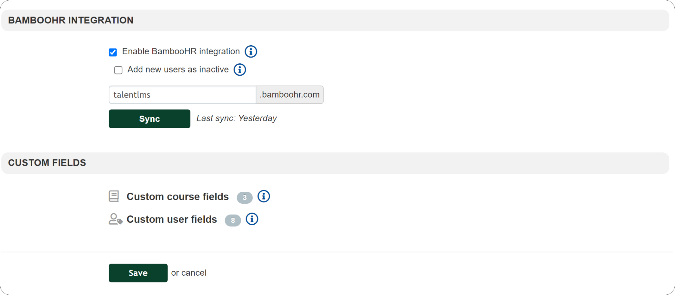Viewport: 675px width, 295px height.
Task: Click the course book icon
Action: pos(114,196)
